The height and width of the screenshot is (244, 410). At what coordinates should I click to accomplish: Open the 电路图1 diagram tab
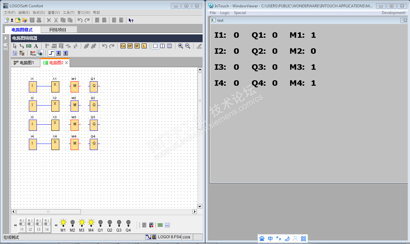[26, 63]
